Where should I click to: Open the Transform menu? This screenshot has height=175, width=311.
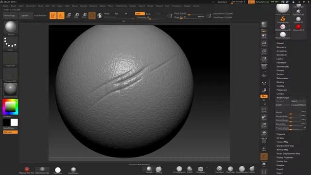[176, 6]
